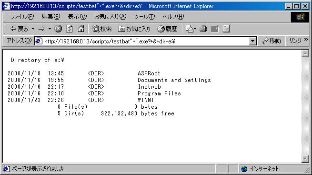
Task: Click the '922,132,480 bytes free' text
Action: [x=138, y=113]
